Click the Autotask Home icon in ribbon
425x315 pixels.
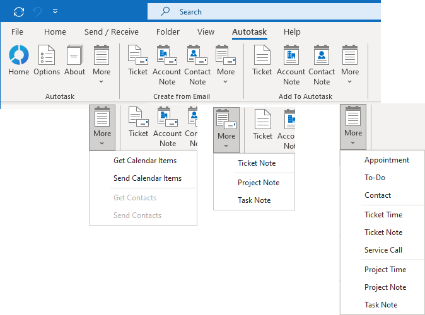click(18, 61)
